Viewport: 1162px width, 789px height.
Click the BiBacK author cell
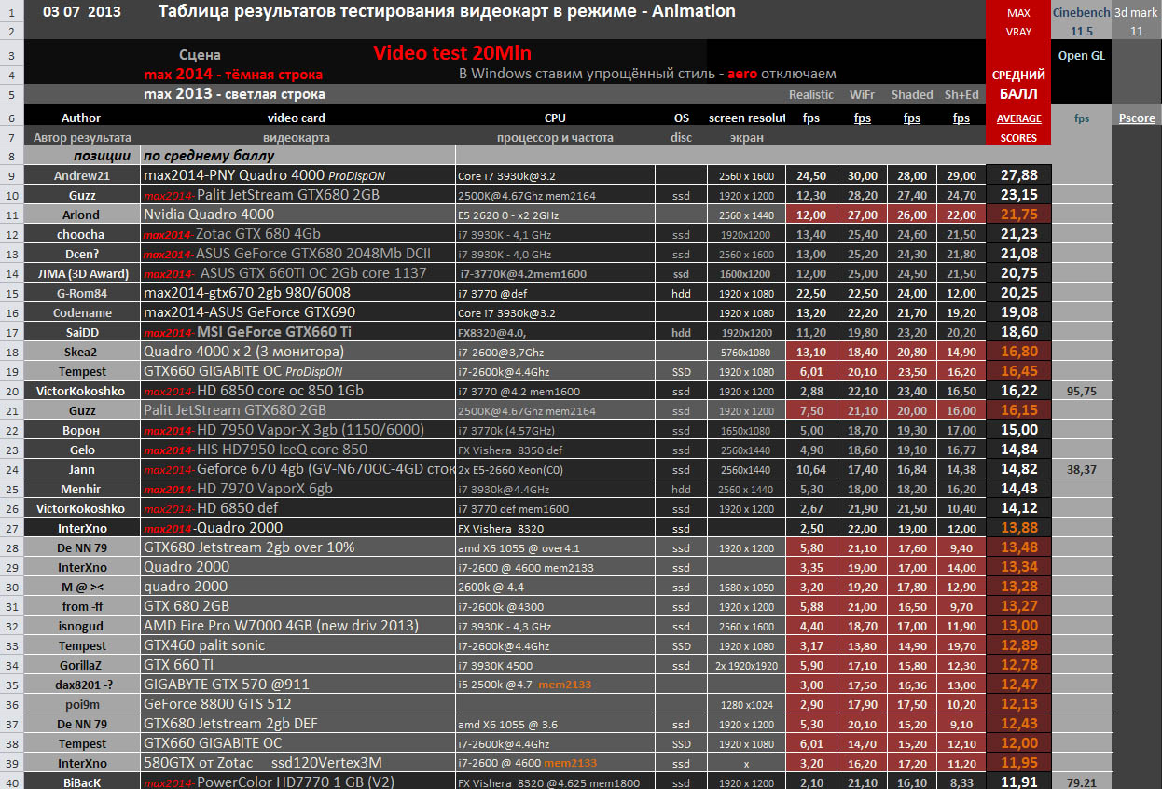(81, 782)
